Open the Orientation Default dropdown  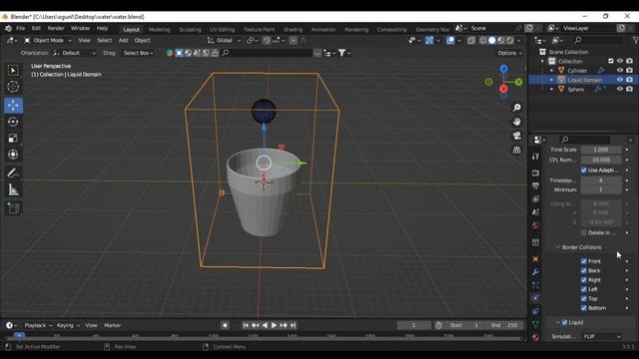coord(75,53)
